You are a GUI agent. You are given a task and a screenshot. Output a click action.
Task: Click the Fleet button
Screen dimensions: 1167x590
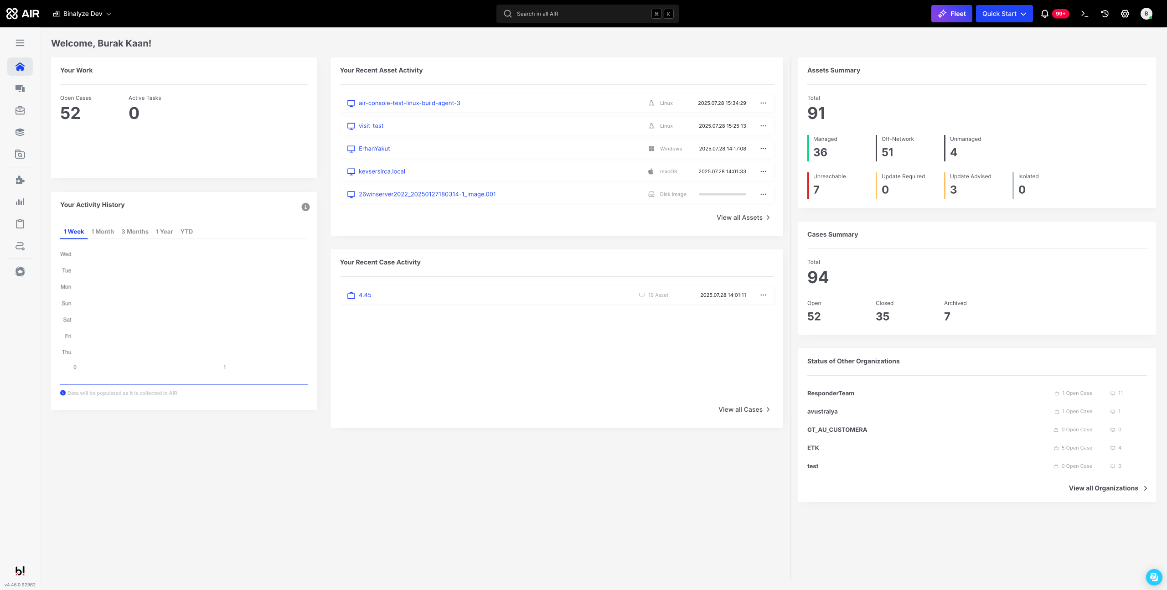pos(951,14)
